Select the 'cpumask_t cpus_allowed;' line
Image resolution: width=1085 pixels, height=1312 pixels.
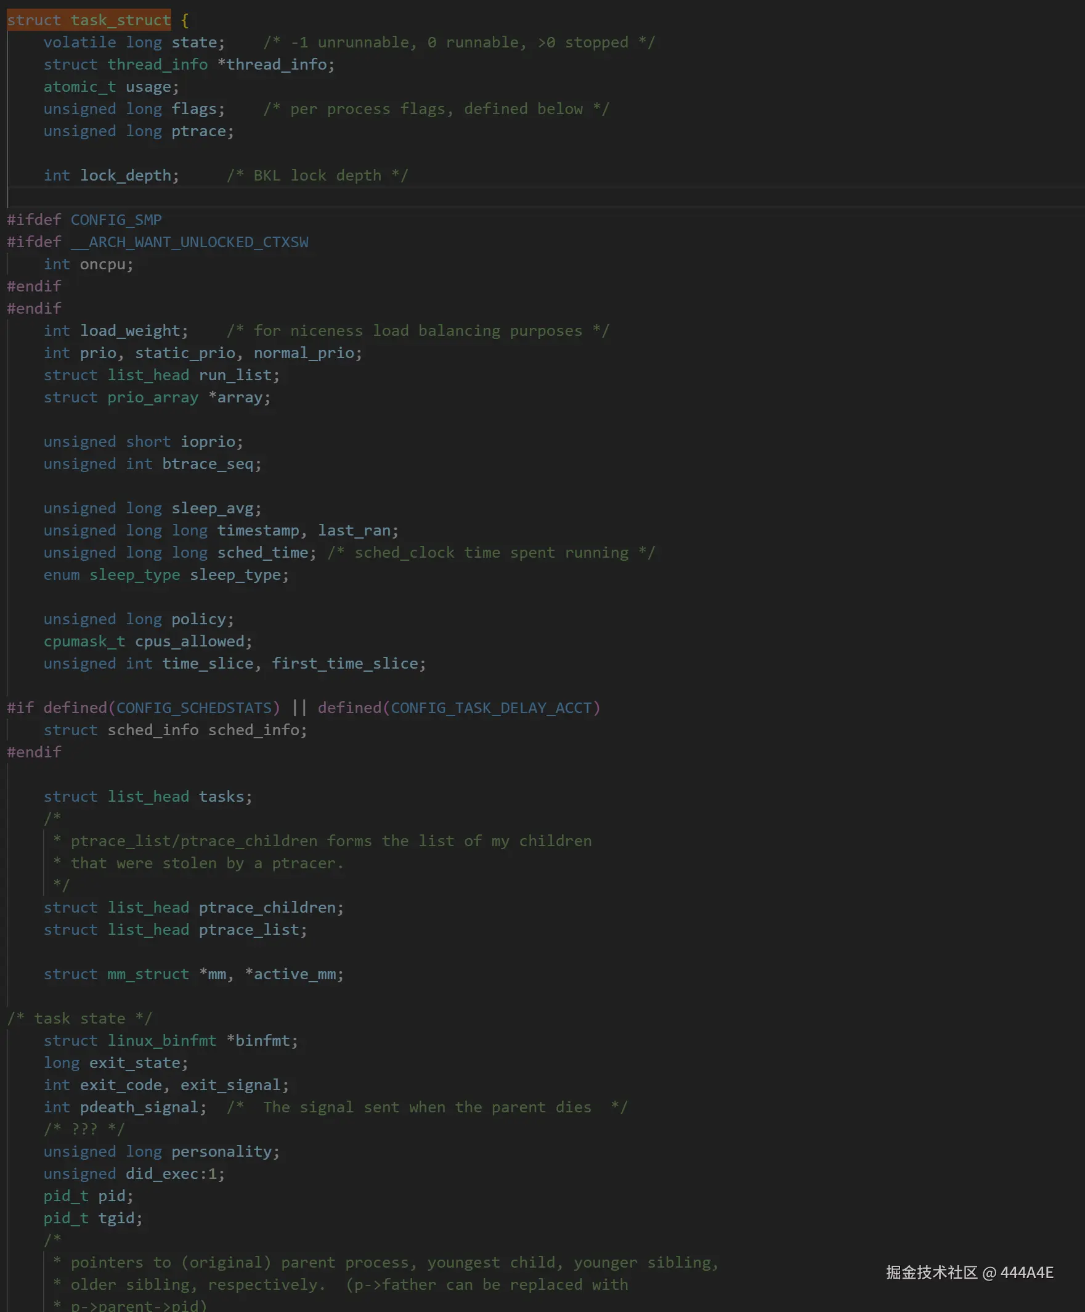tap(148, 641)
